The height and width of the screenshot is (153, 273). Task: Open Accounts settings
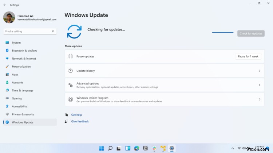[30, 82]
